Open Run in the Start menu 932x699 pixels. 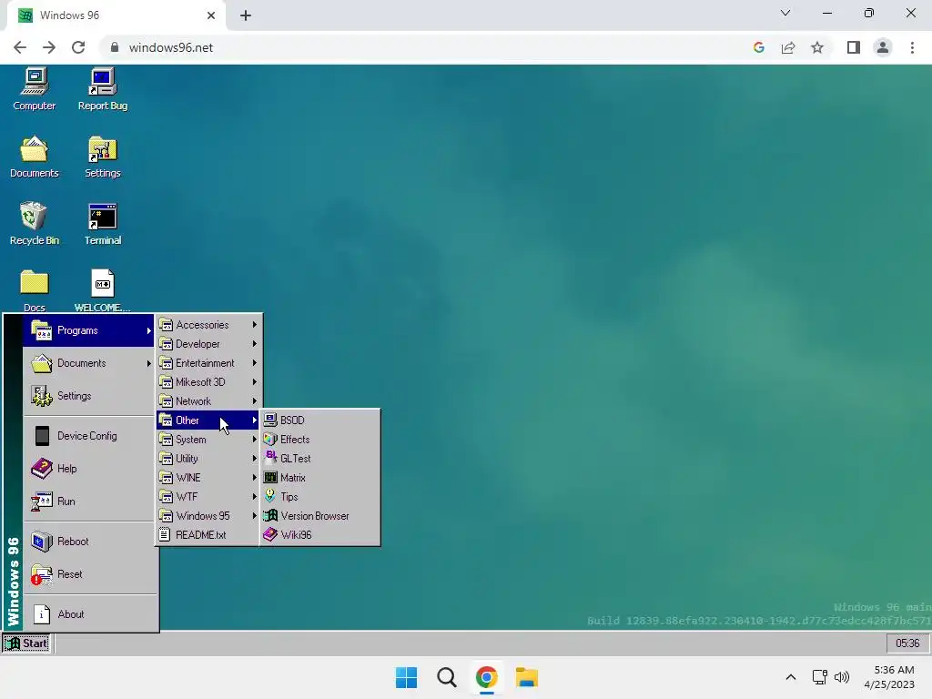pyautogui.click(x=89, y=501)
